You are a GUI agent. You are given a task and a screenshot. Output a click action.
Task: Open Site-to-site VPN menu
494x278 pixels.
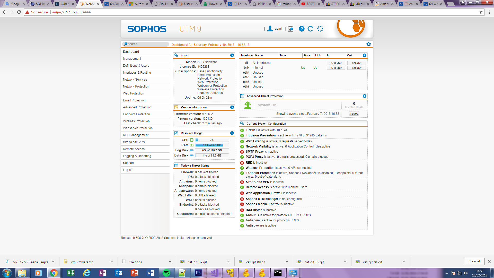(145, 142)
